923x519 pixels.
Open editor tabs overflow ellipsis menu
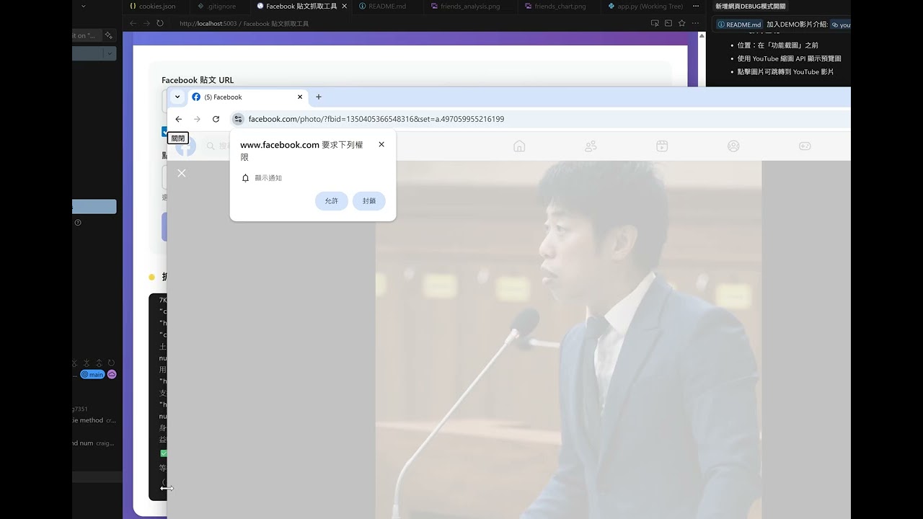(x=696, y=6)
